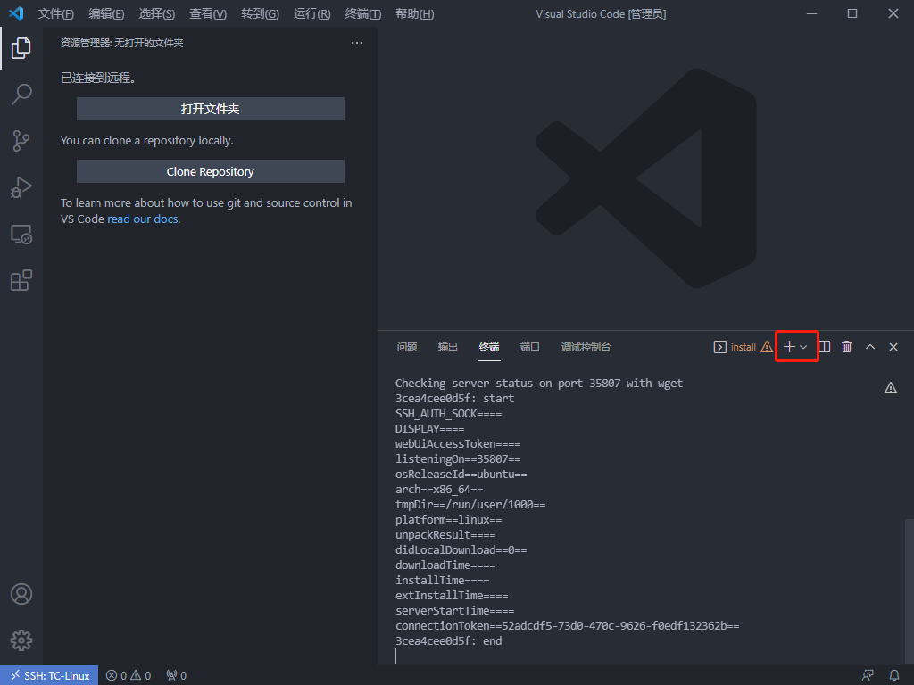914x685 pixels.
Task: Split the terminal pane
Action: pyautogui.click(x=824, y=347)
